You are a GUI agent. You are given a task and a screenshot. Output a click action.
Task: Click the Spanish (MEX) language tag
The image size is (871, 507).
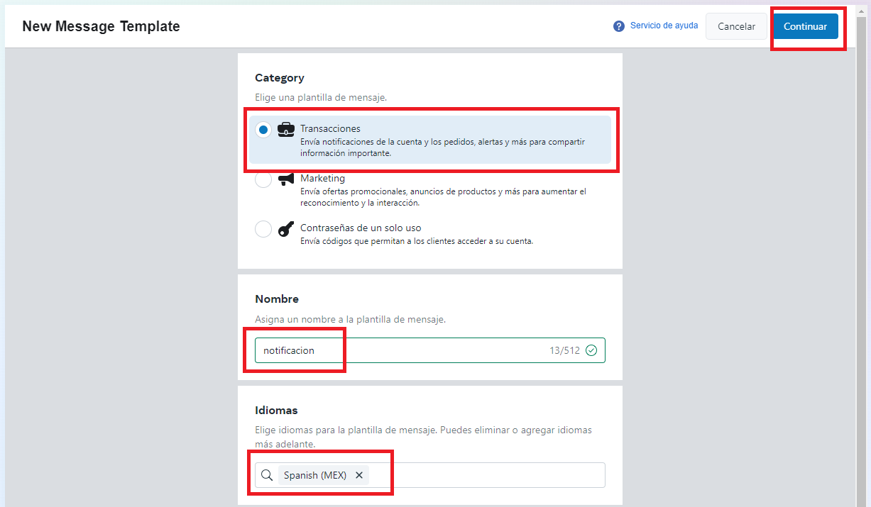click(315, 475)
